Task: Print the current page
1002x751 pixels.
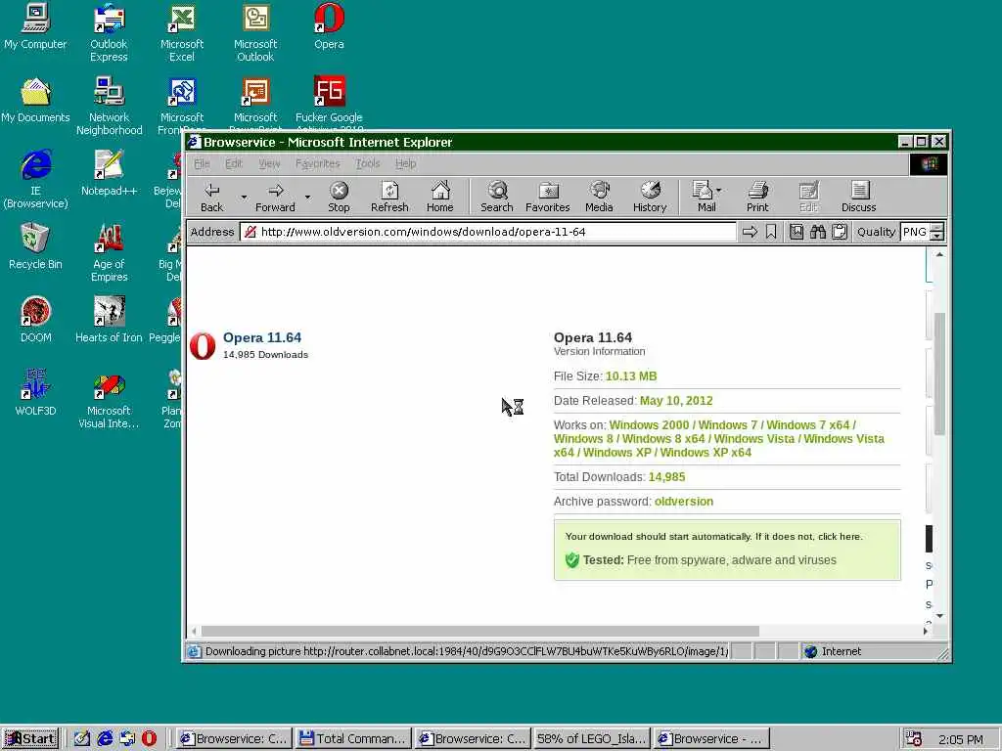Action: tap(757, 197)
